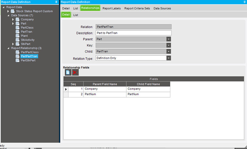Screen dimensions: 247x149
Task: Switch to the top-level List tab
Action: 76,8
